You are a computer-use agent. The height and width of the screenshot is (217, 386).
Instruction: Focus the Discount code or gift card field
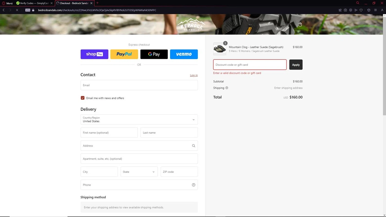coord(250,65)
